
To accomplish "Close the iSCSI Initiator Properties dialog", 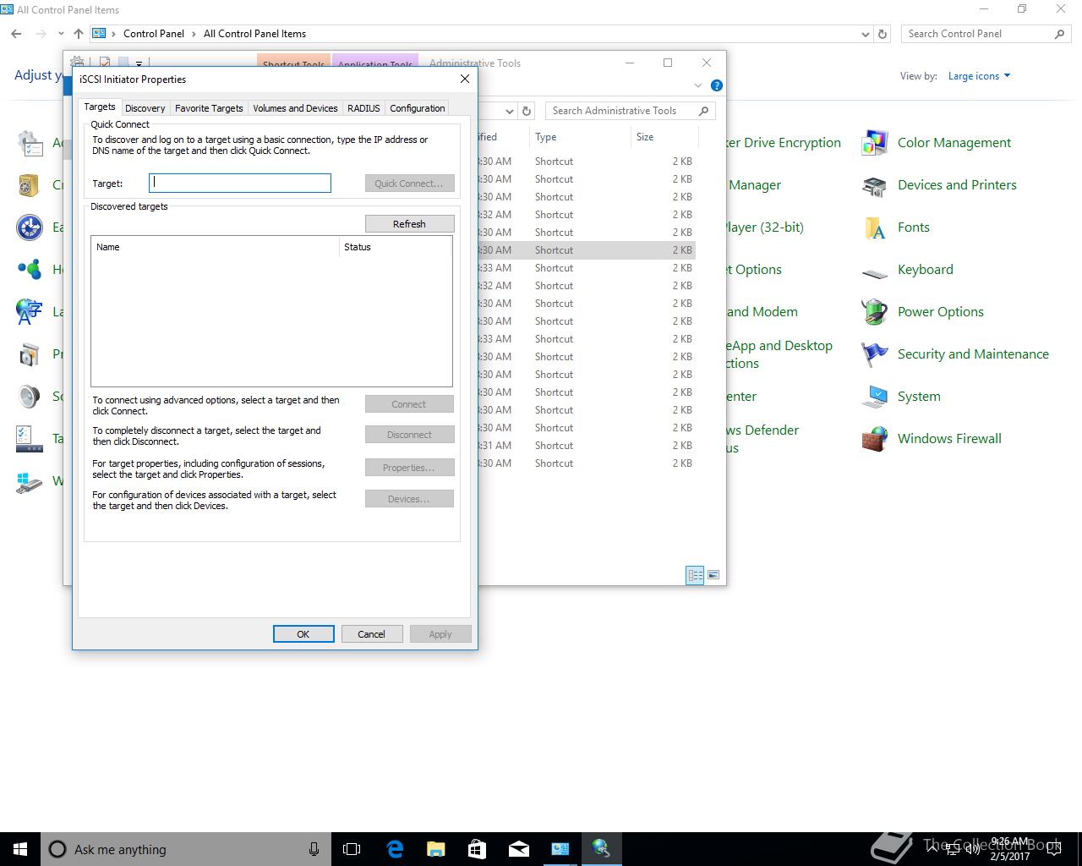I will tap(464, 79).
